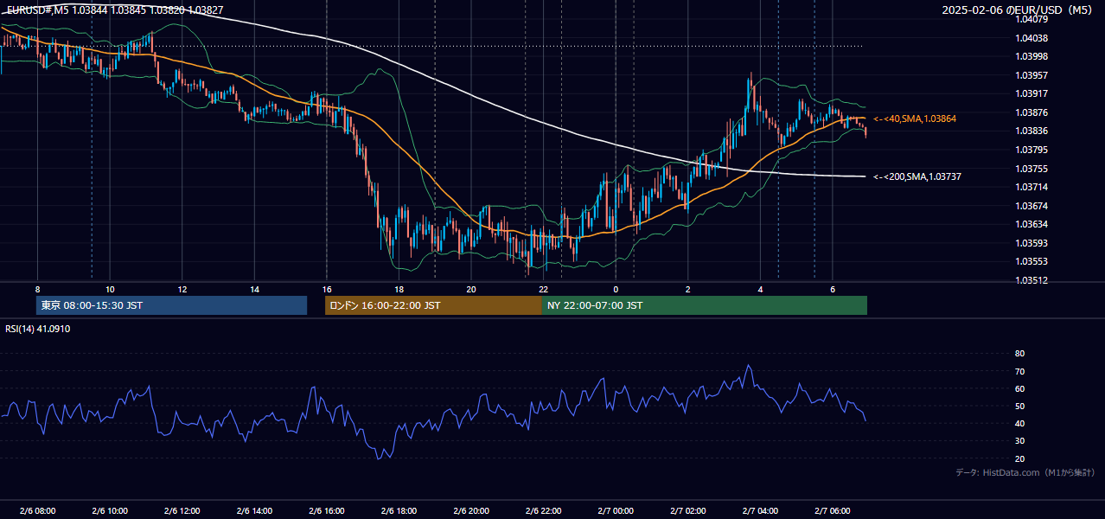Click price axis label 1.03795
The image size is (1105, 519).
tap(1032, 150)
